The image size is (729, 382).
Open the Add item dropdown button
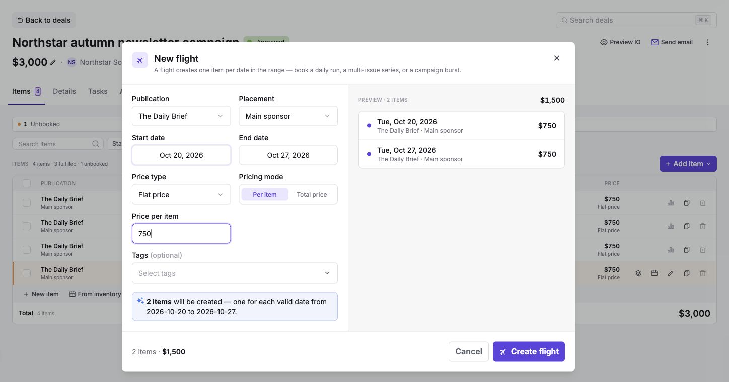pos(688,164)
